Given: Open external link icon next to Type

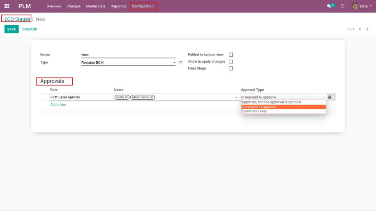Looking at the screenshot, I should (180, 63).
